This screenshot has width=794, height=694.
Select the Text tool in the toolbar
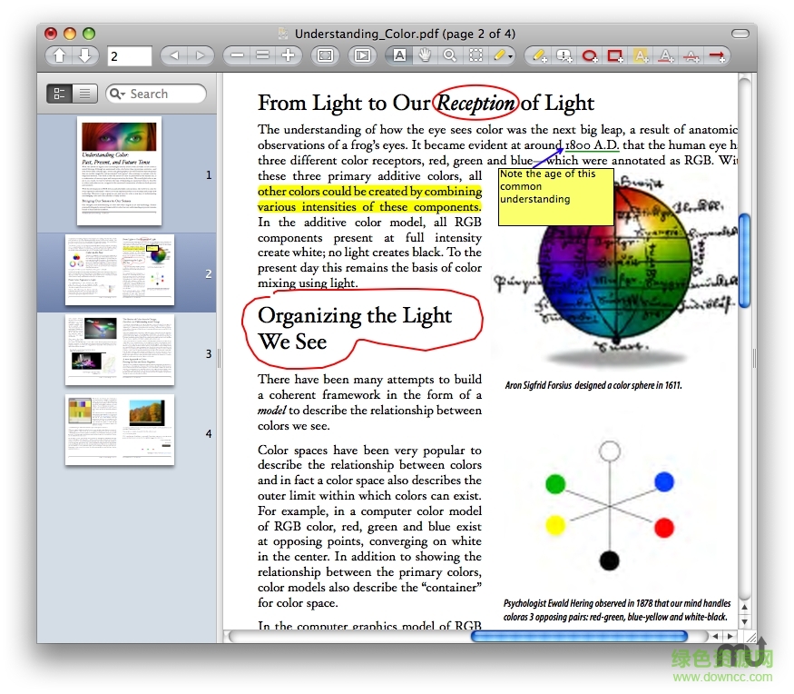[x=400, y=55]
